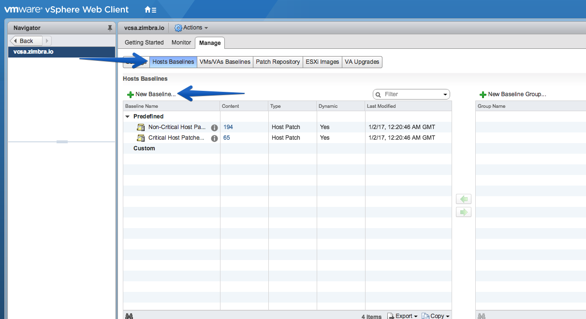Sort by Group Name column
This screenshot has width=586, height=319.
coord(531,106)
